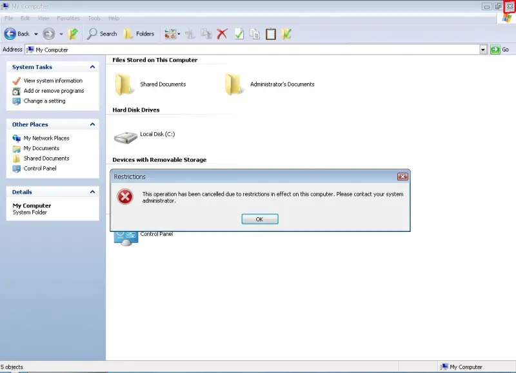Click the Copy To toolbar icon
This screenshot has width=516, height=373.
point(206,34)
